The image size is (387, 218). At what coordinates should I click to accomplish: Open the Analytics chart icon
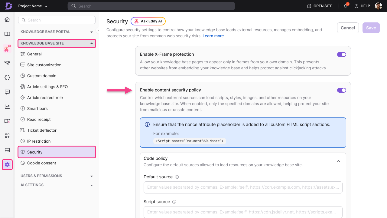click(7, 107)
